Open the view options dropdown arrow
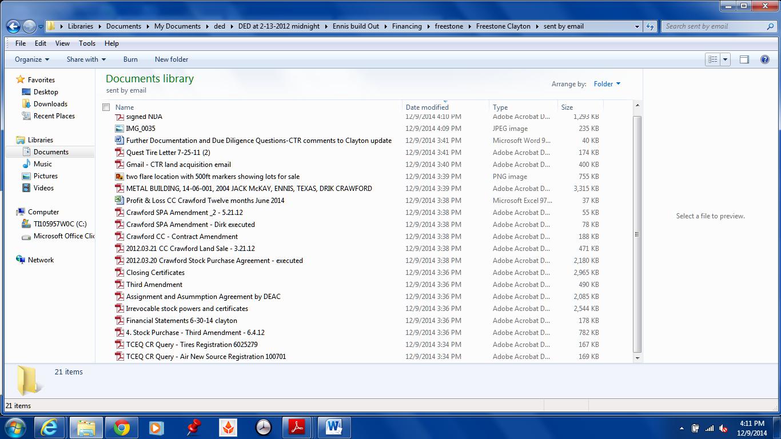781x439 pixels. [x=725, y=59]
